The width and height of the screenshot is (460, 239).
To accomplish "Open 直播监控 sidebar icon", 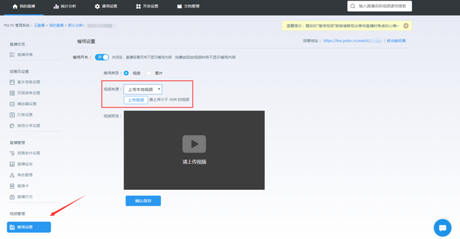I will click(12, 164).
